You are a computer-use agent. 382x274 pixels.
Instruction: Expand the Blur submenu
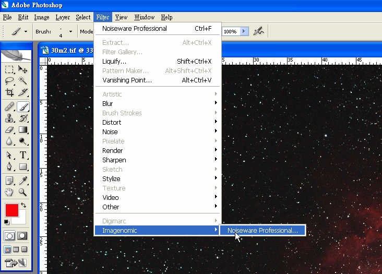coord(158,103)
